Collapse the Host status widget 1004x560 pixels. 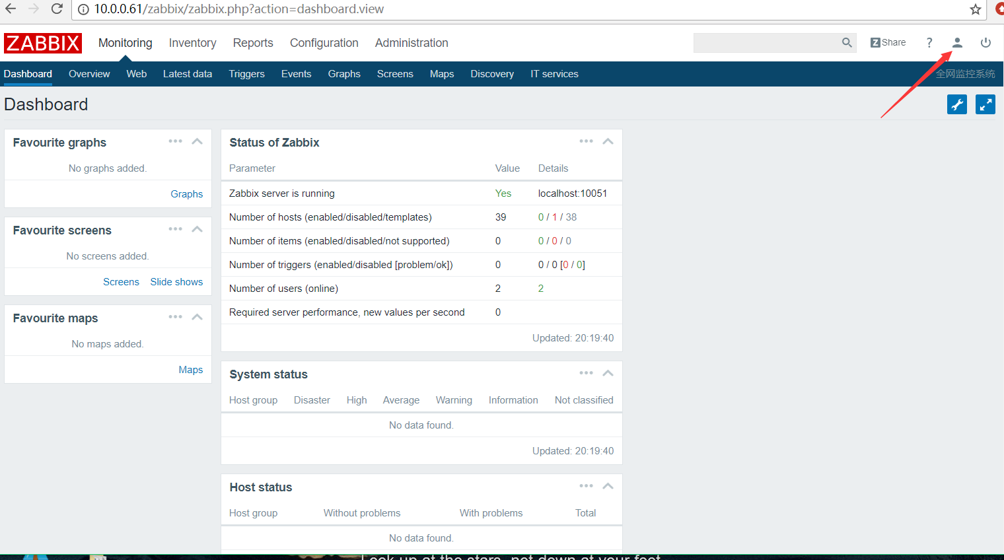click(608, 486)
